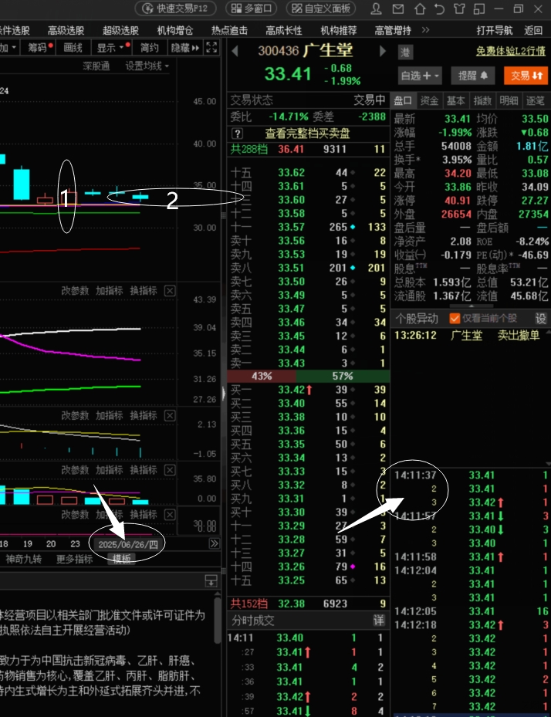Open the mail messages icon
This screenshot has width=551, height=717.
pyautogui.click(x=398, y=8)
